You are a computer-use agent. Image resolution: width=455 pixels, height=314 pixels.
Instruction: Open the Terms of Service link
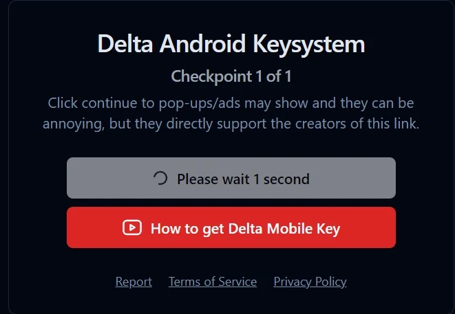click(x=213, y=282)
